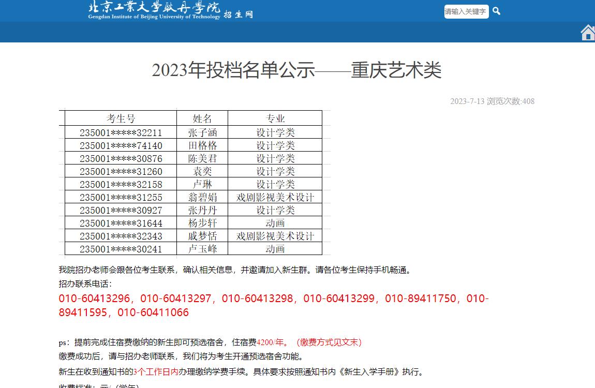Click exam number 235001*****31644

point(121,223)
